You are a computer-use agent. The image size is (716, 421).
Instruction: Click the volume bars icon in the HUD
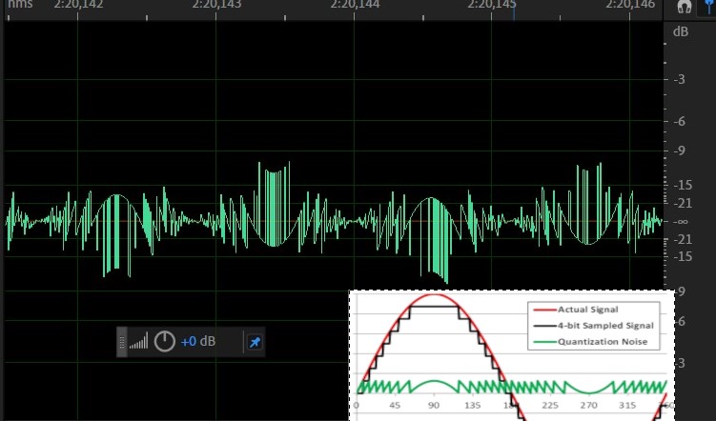[x=138, y=342]
